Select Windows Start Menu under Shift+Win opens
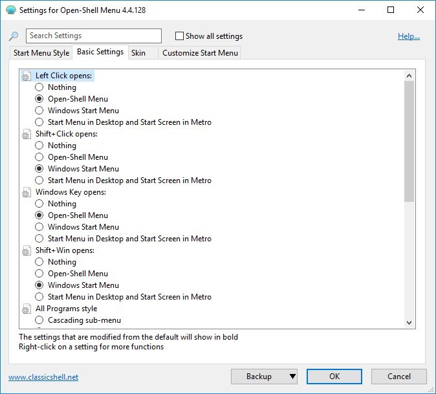 [x=39, y=285]
